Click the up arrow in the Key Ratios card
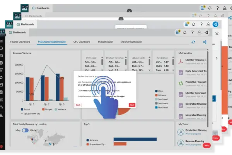Image resolution: width=232 pixels, height=155 pixels. tap(173, 57)
